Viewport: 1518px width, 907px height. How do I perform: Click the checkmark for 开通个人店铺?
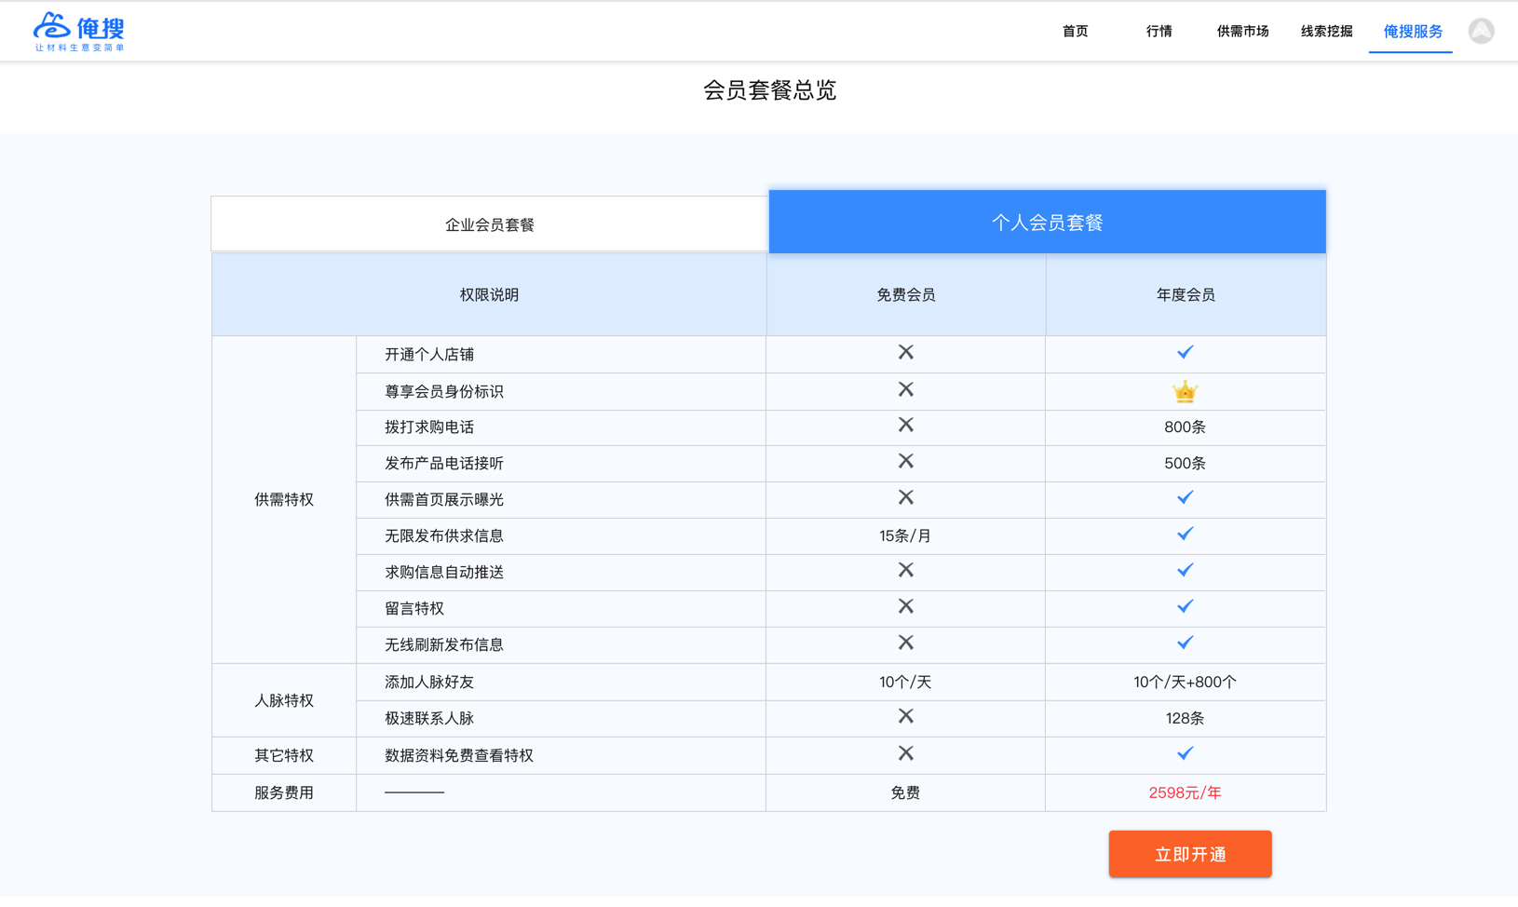1185,353
